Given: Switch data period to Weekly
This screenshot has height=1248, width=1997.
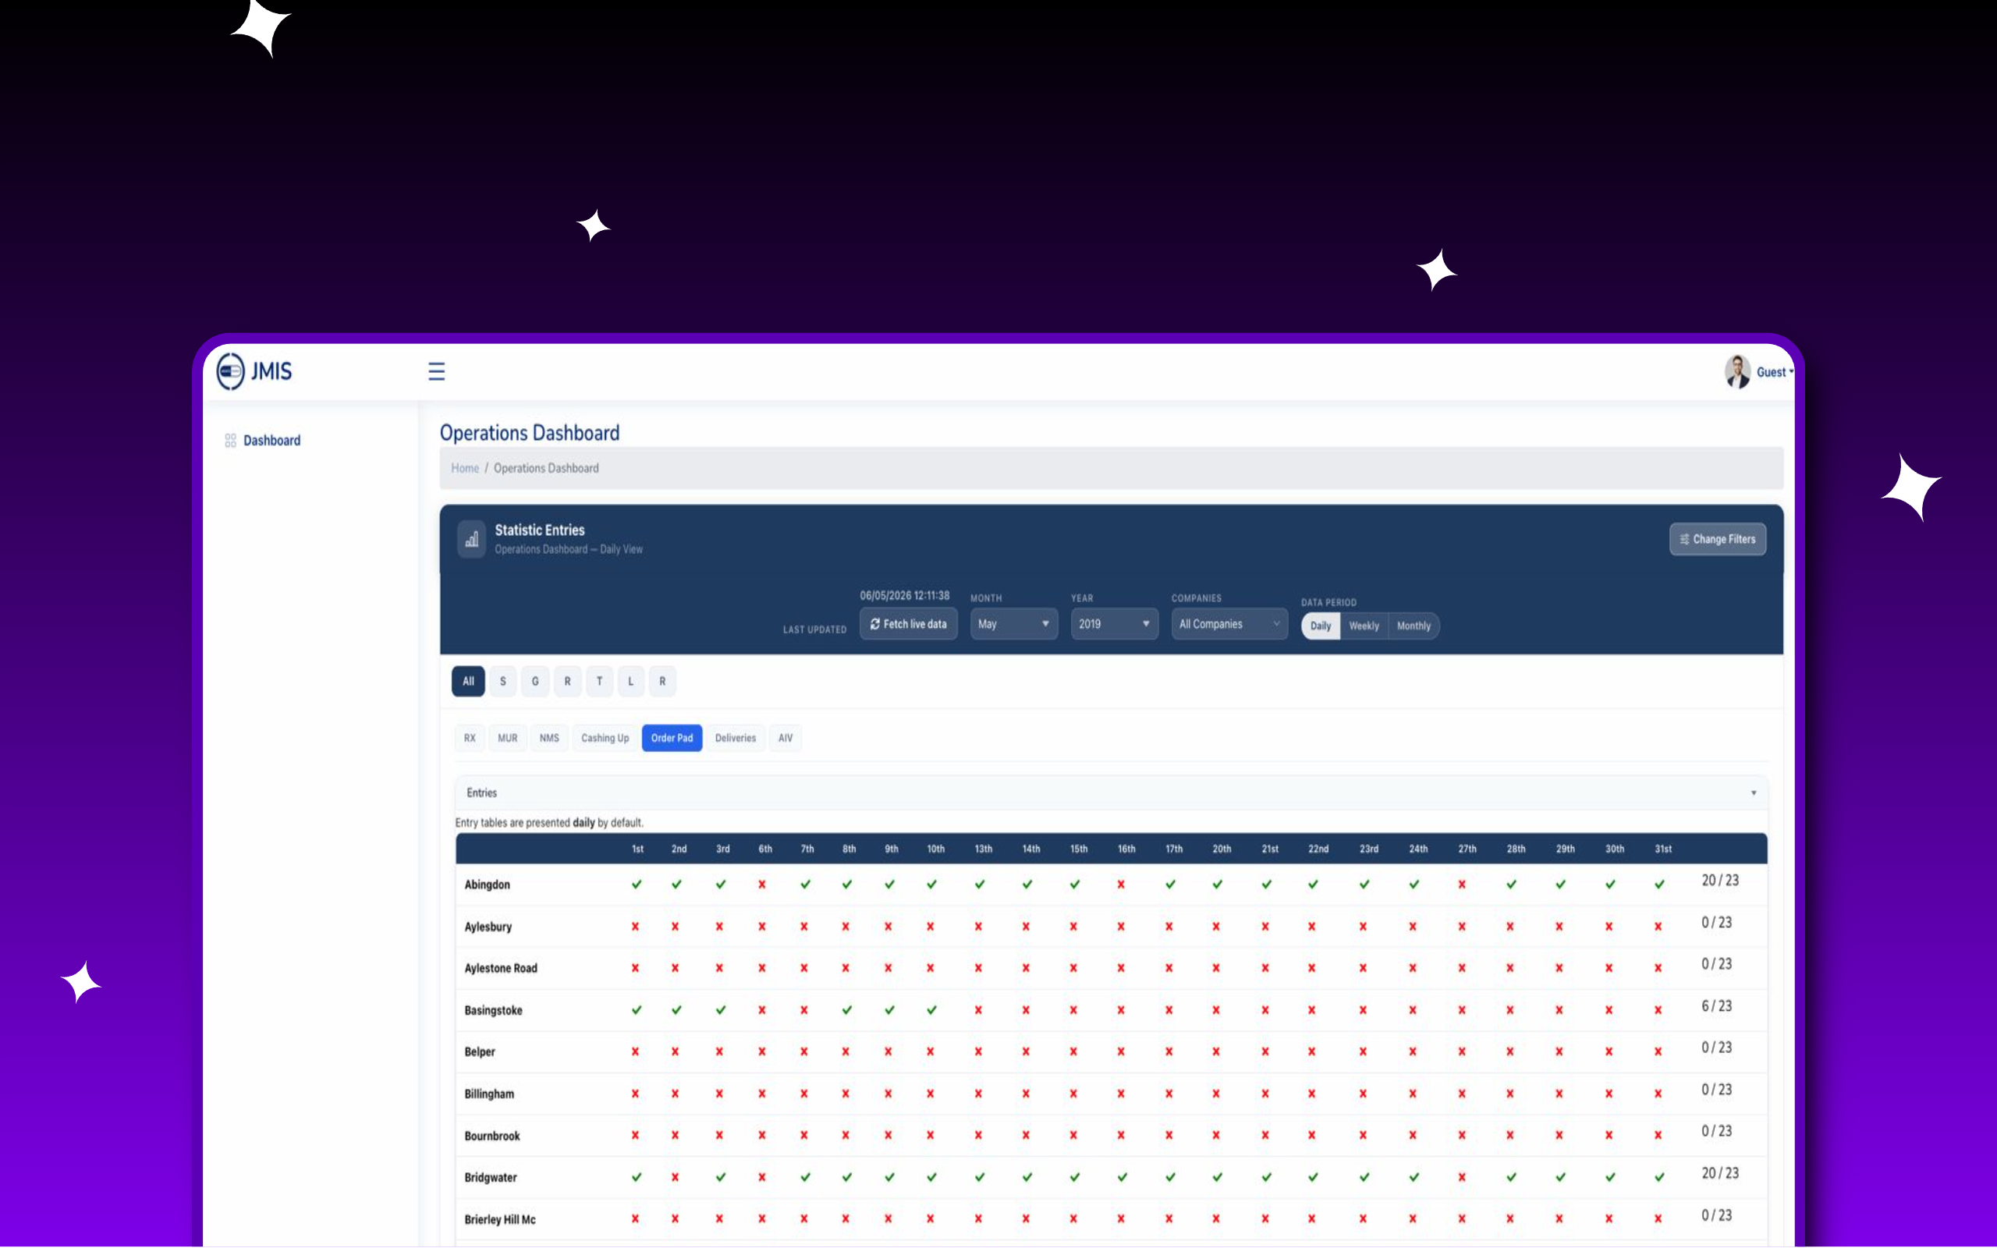Looking at the screenshot, I should click(x=1364, y=626).
